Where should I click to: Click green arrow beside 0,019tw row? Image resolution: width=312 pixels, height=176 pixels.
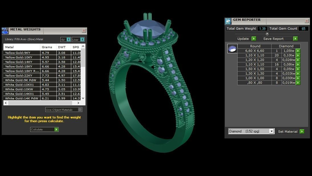[298, 83]
